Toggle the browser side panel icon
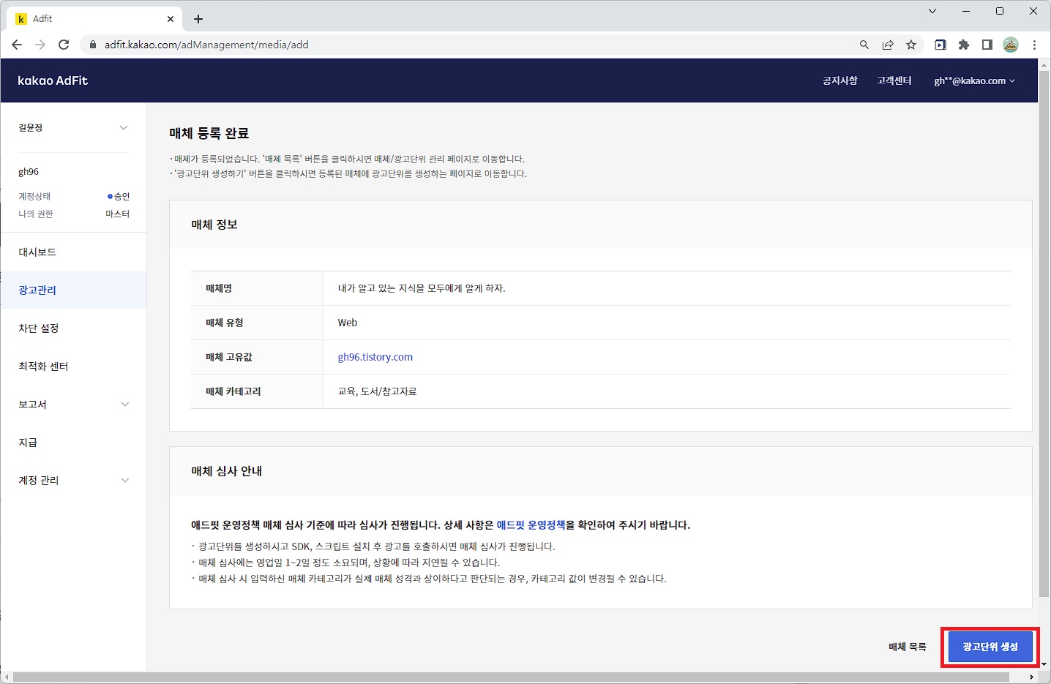This screenshot has width=1051, height=684. click(x=987, y=45)
